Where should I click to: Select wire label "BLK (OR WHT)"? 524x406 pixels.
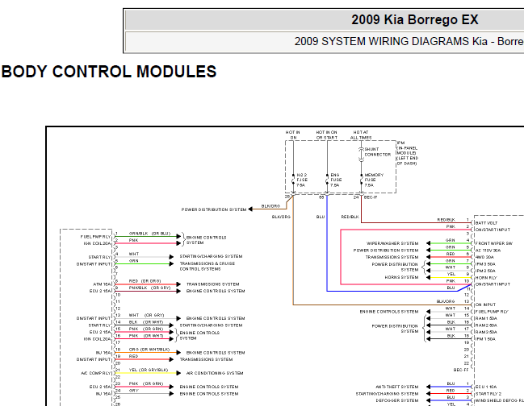146,322
